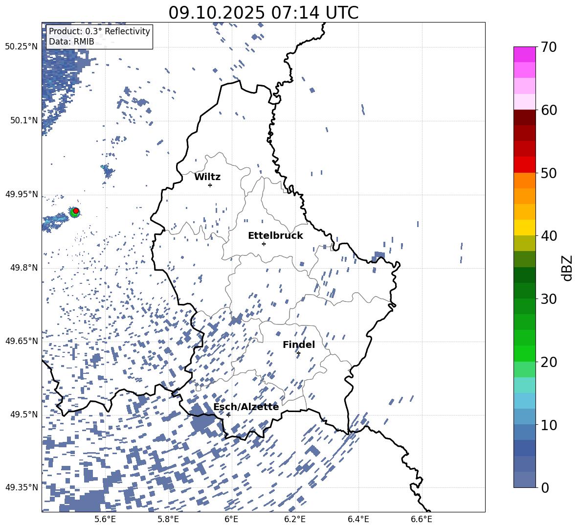Click the 30 colorbar tick label
This screenshot has width=579, height=529.
(x=549, y=299)
